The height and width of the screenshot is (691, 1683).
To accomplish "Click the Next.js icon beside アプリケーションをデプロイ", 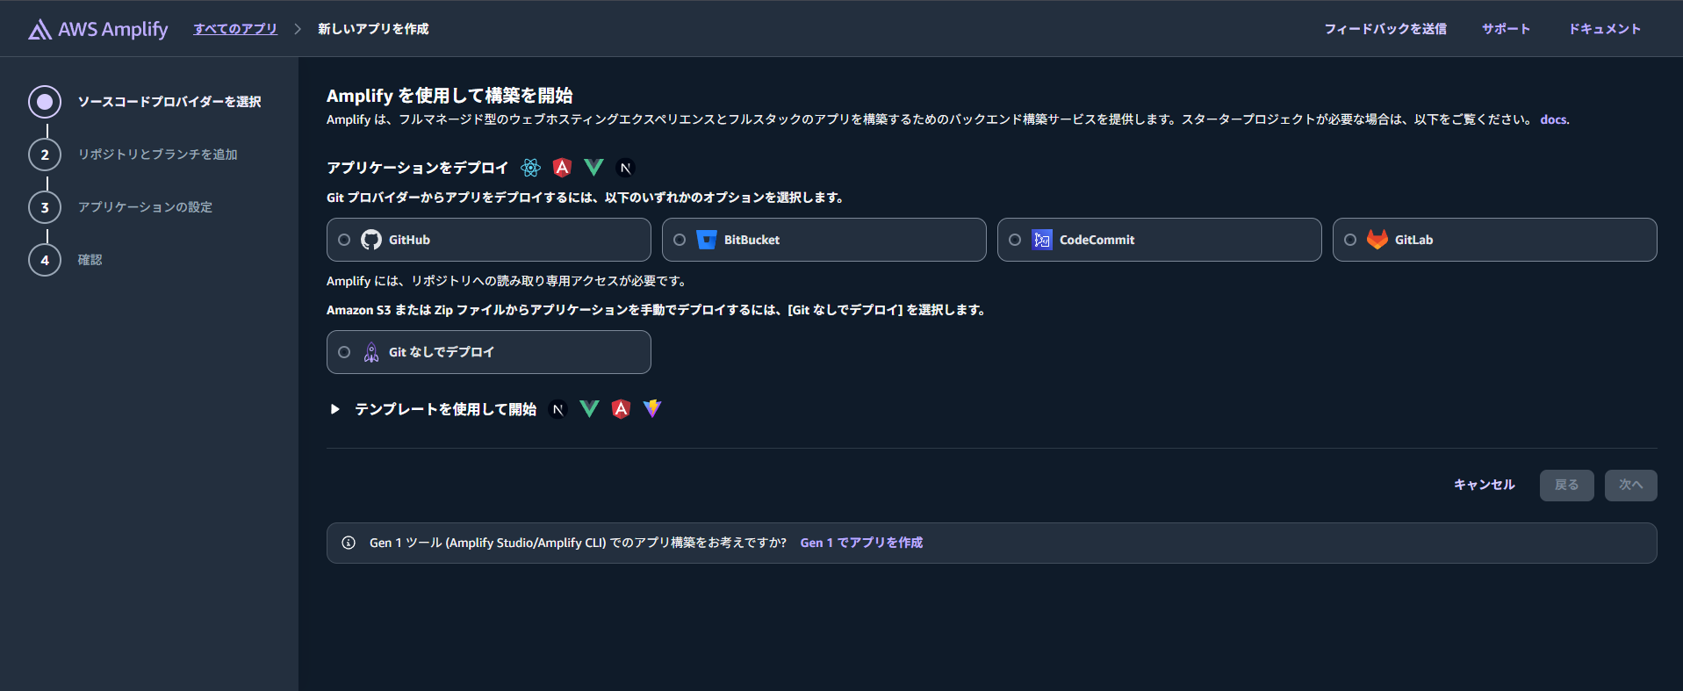I will (x=625, y=168).
